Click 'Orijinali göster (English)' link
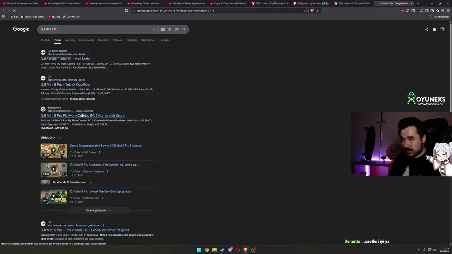Screen dimensions: 452x254 pyautogui.click(x=82, y=99)
